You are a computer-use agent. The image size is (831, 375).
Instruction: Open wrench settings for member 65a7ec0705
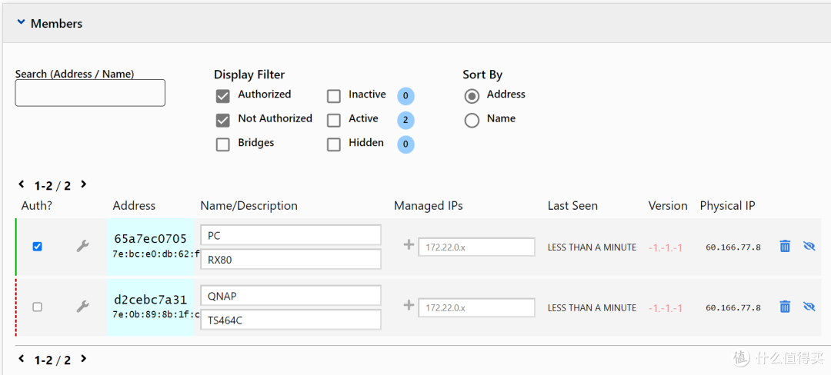82,247
